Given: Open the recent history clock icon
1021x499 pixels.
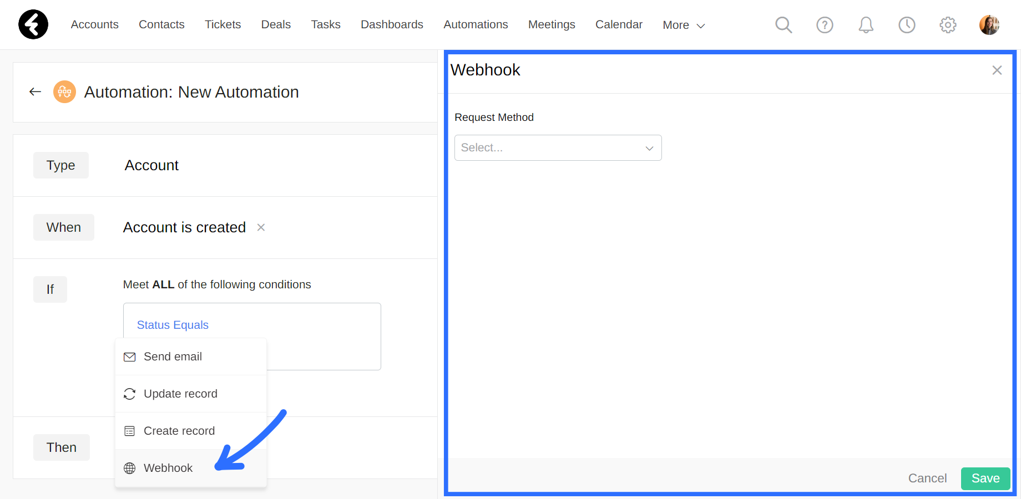Looking at the screenshot, I should tap(907, 25).
